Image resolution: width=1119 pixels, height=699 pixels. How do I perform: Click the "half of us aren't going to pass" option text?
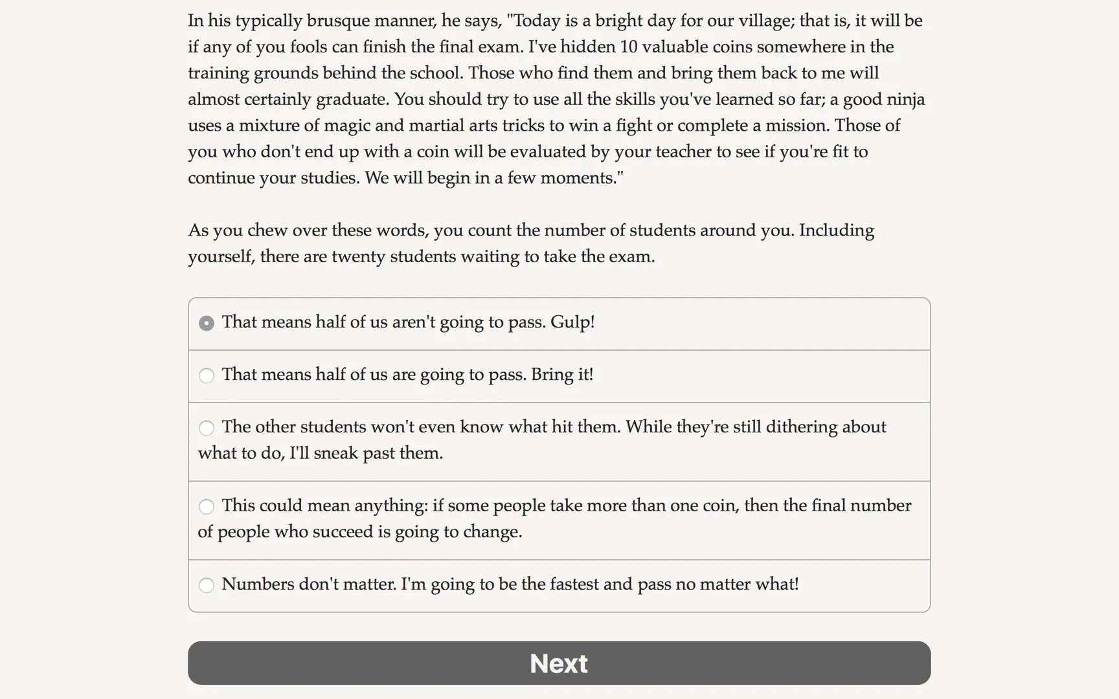click(x=408, y=322)
